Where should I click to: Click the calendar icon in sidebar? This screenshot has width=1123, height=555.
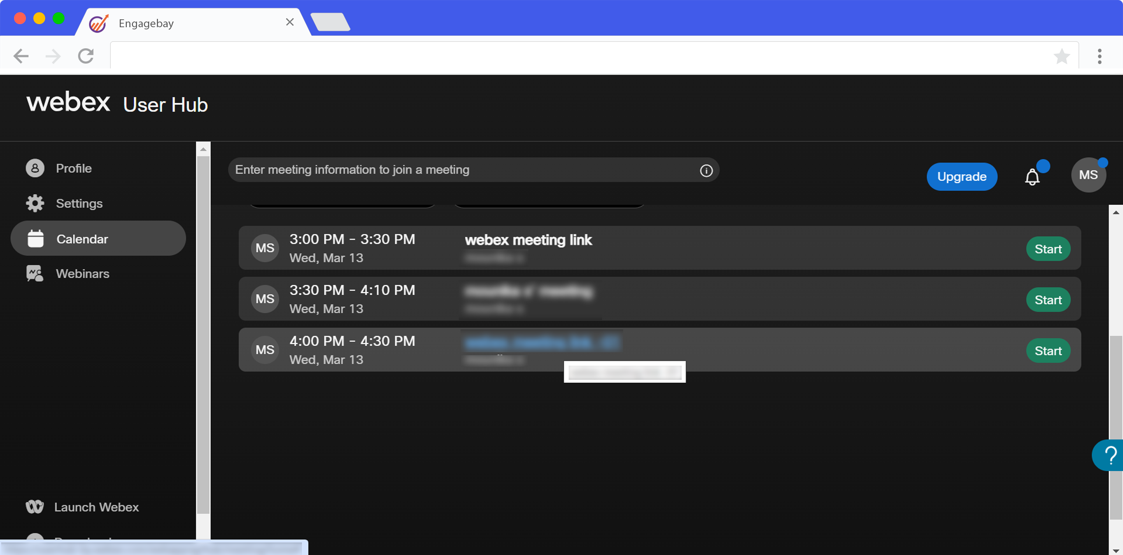(x=36, y=239)
